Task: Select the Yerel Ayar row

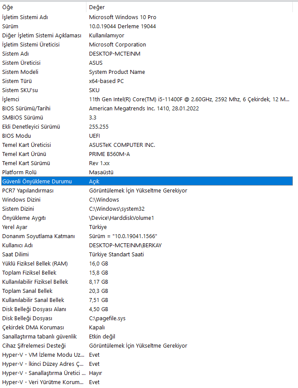Action: tap(147, 227)
